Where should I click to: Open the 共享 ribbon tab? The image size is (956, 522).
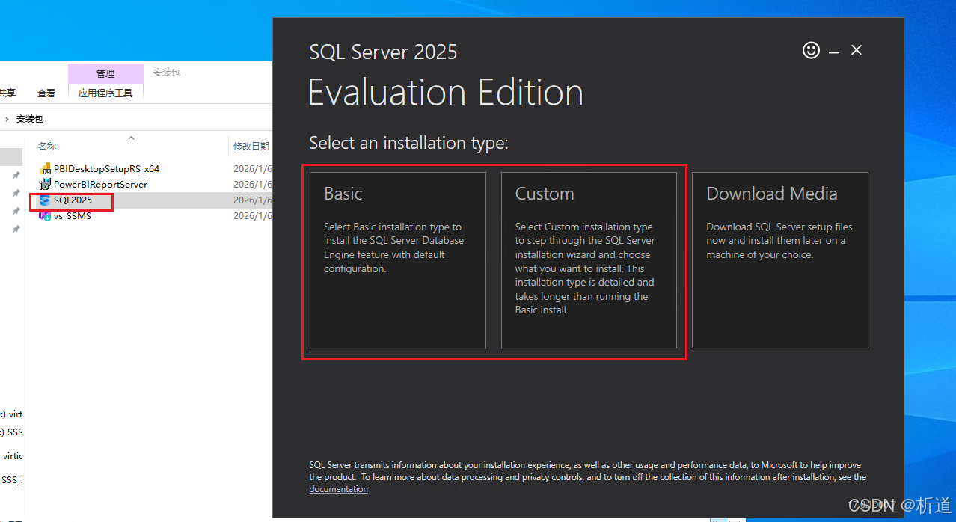click(7, 93)
